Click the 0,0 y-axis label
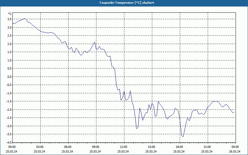This screenshot has height=155, width=248. coord(9,77)
